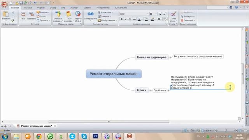
Task: Click the Open folder icon in quick access toolbar
Action: 17,3
